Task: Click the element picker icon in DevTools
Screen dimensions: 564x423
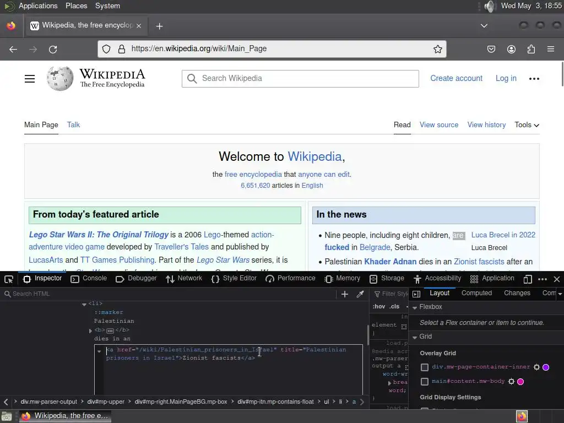Action: pos(9,279)
